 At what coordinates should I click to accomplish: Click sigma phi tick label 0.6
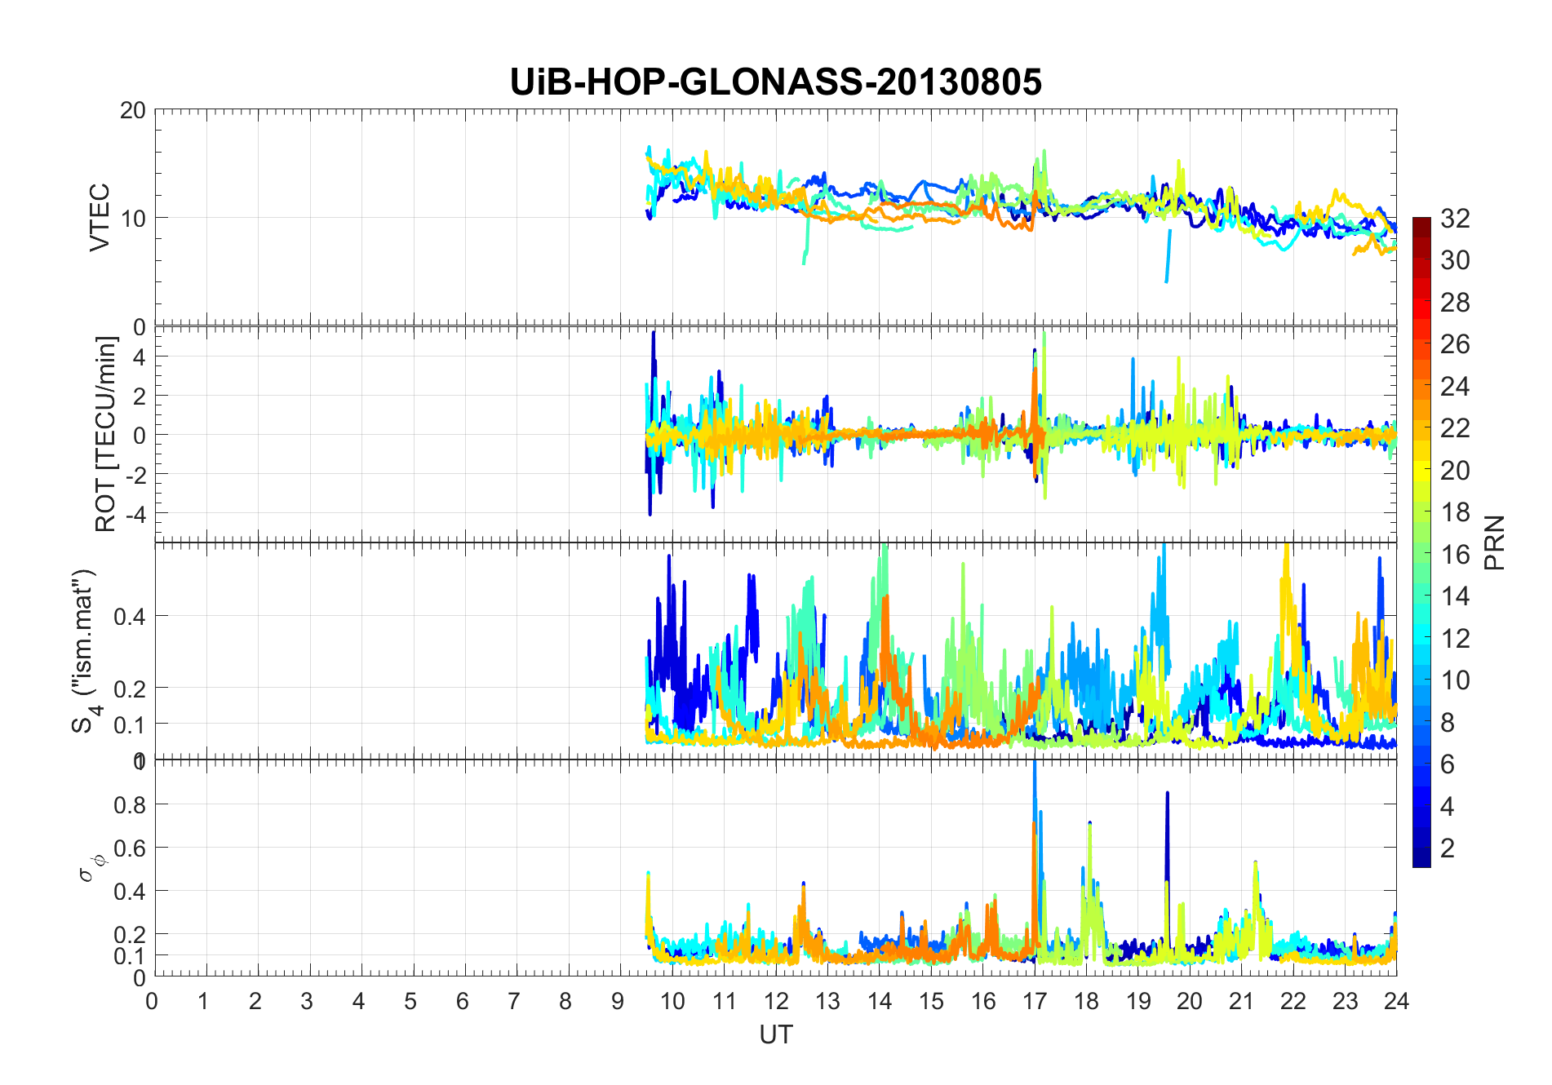130,848
